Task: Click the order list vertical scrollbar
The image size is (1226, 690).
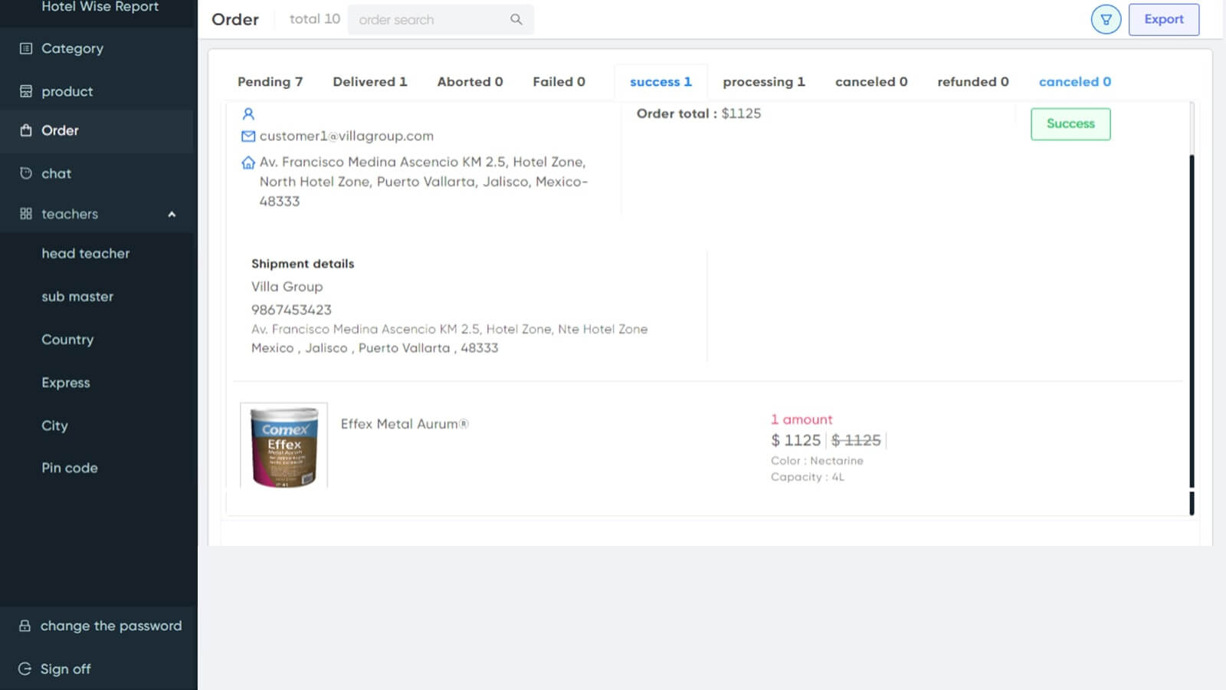Action: (1192, 322)
